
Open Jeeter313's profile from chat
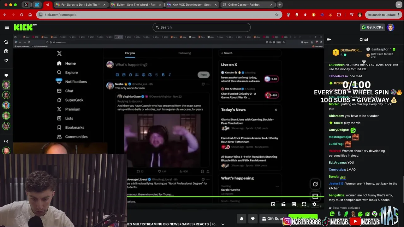coord(336,183)
